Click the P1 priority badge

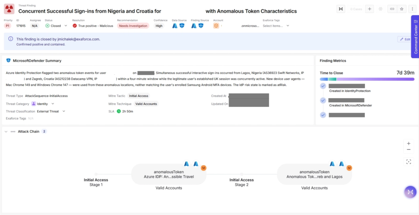click(8, 26)
